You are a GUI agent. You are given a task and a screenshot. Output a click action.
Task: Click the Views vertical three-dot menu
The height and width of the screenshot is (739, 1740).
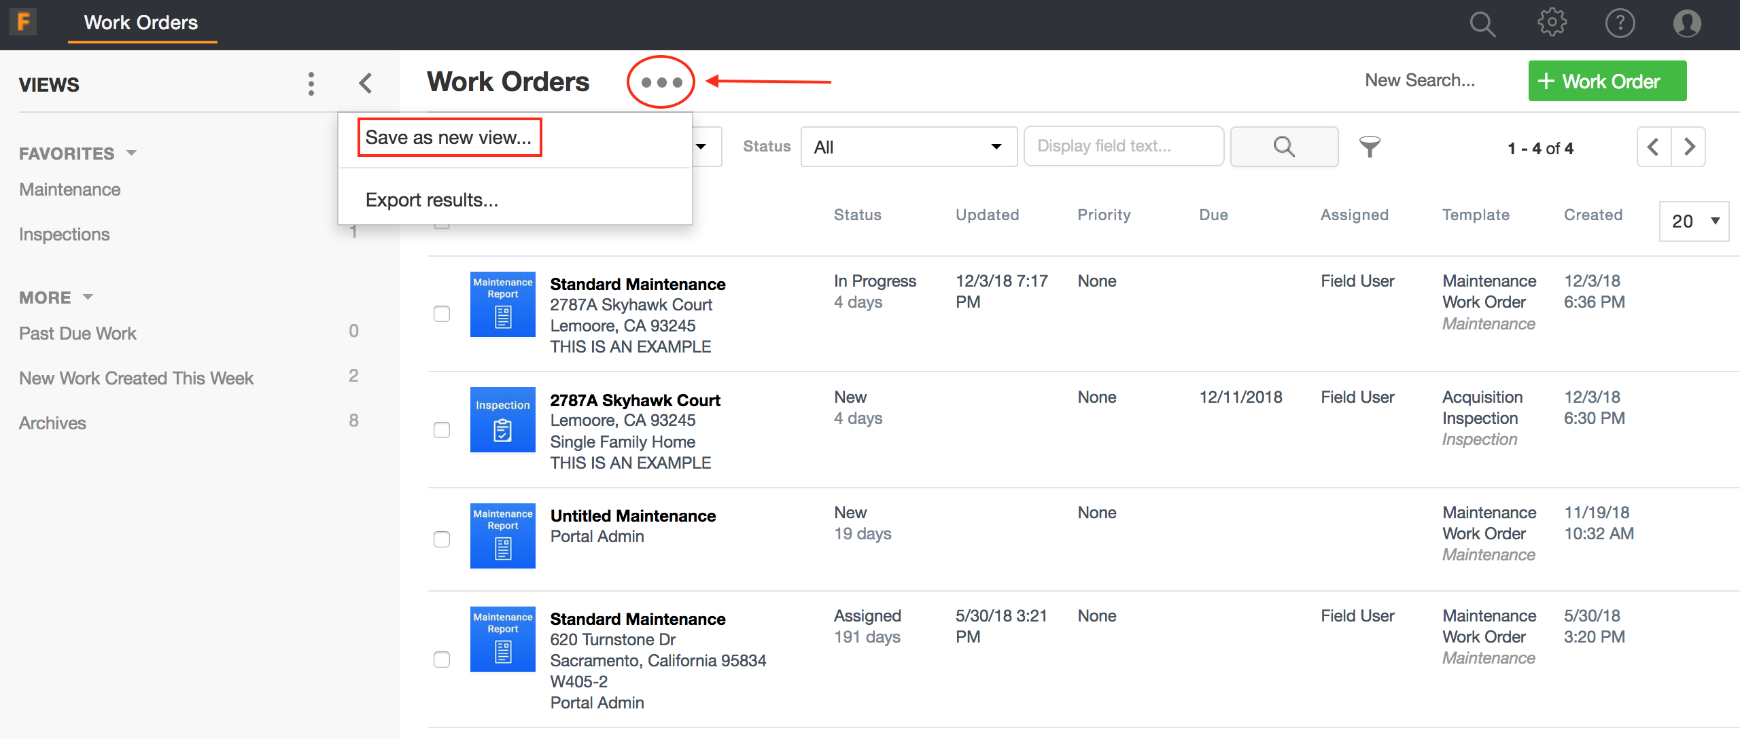[311, 84]
